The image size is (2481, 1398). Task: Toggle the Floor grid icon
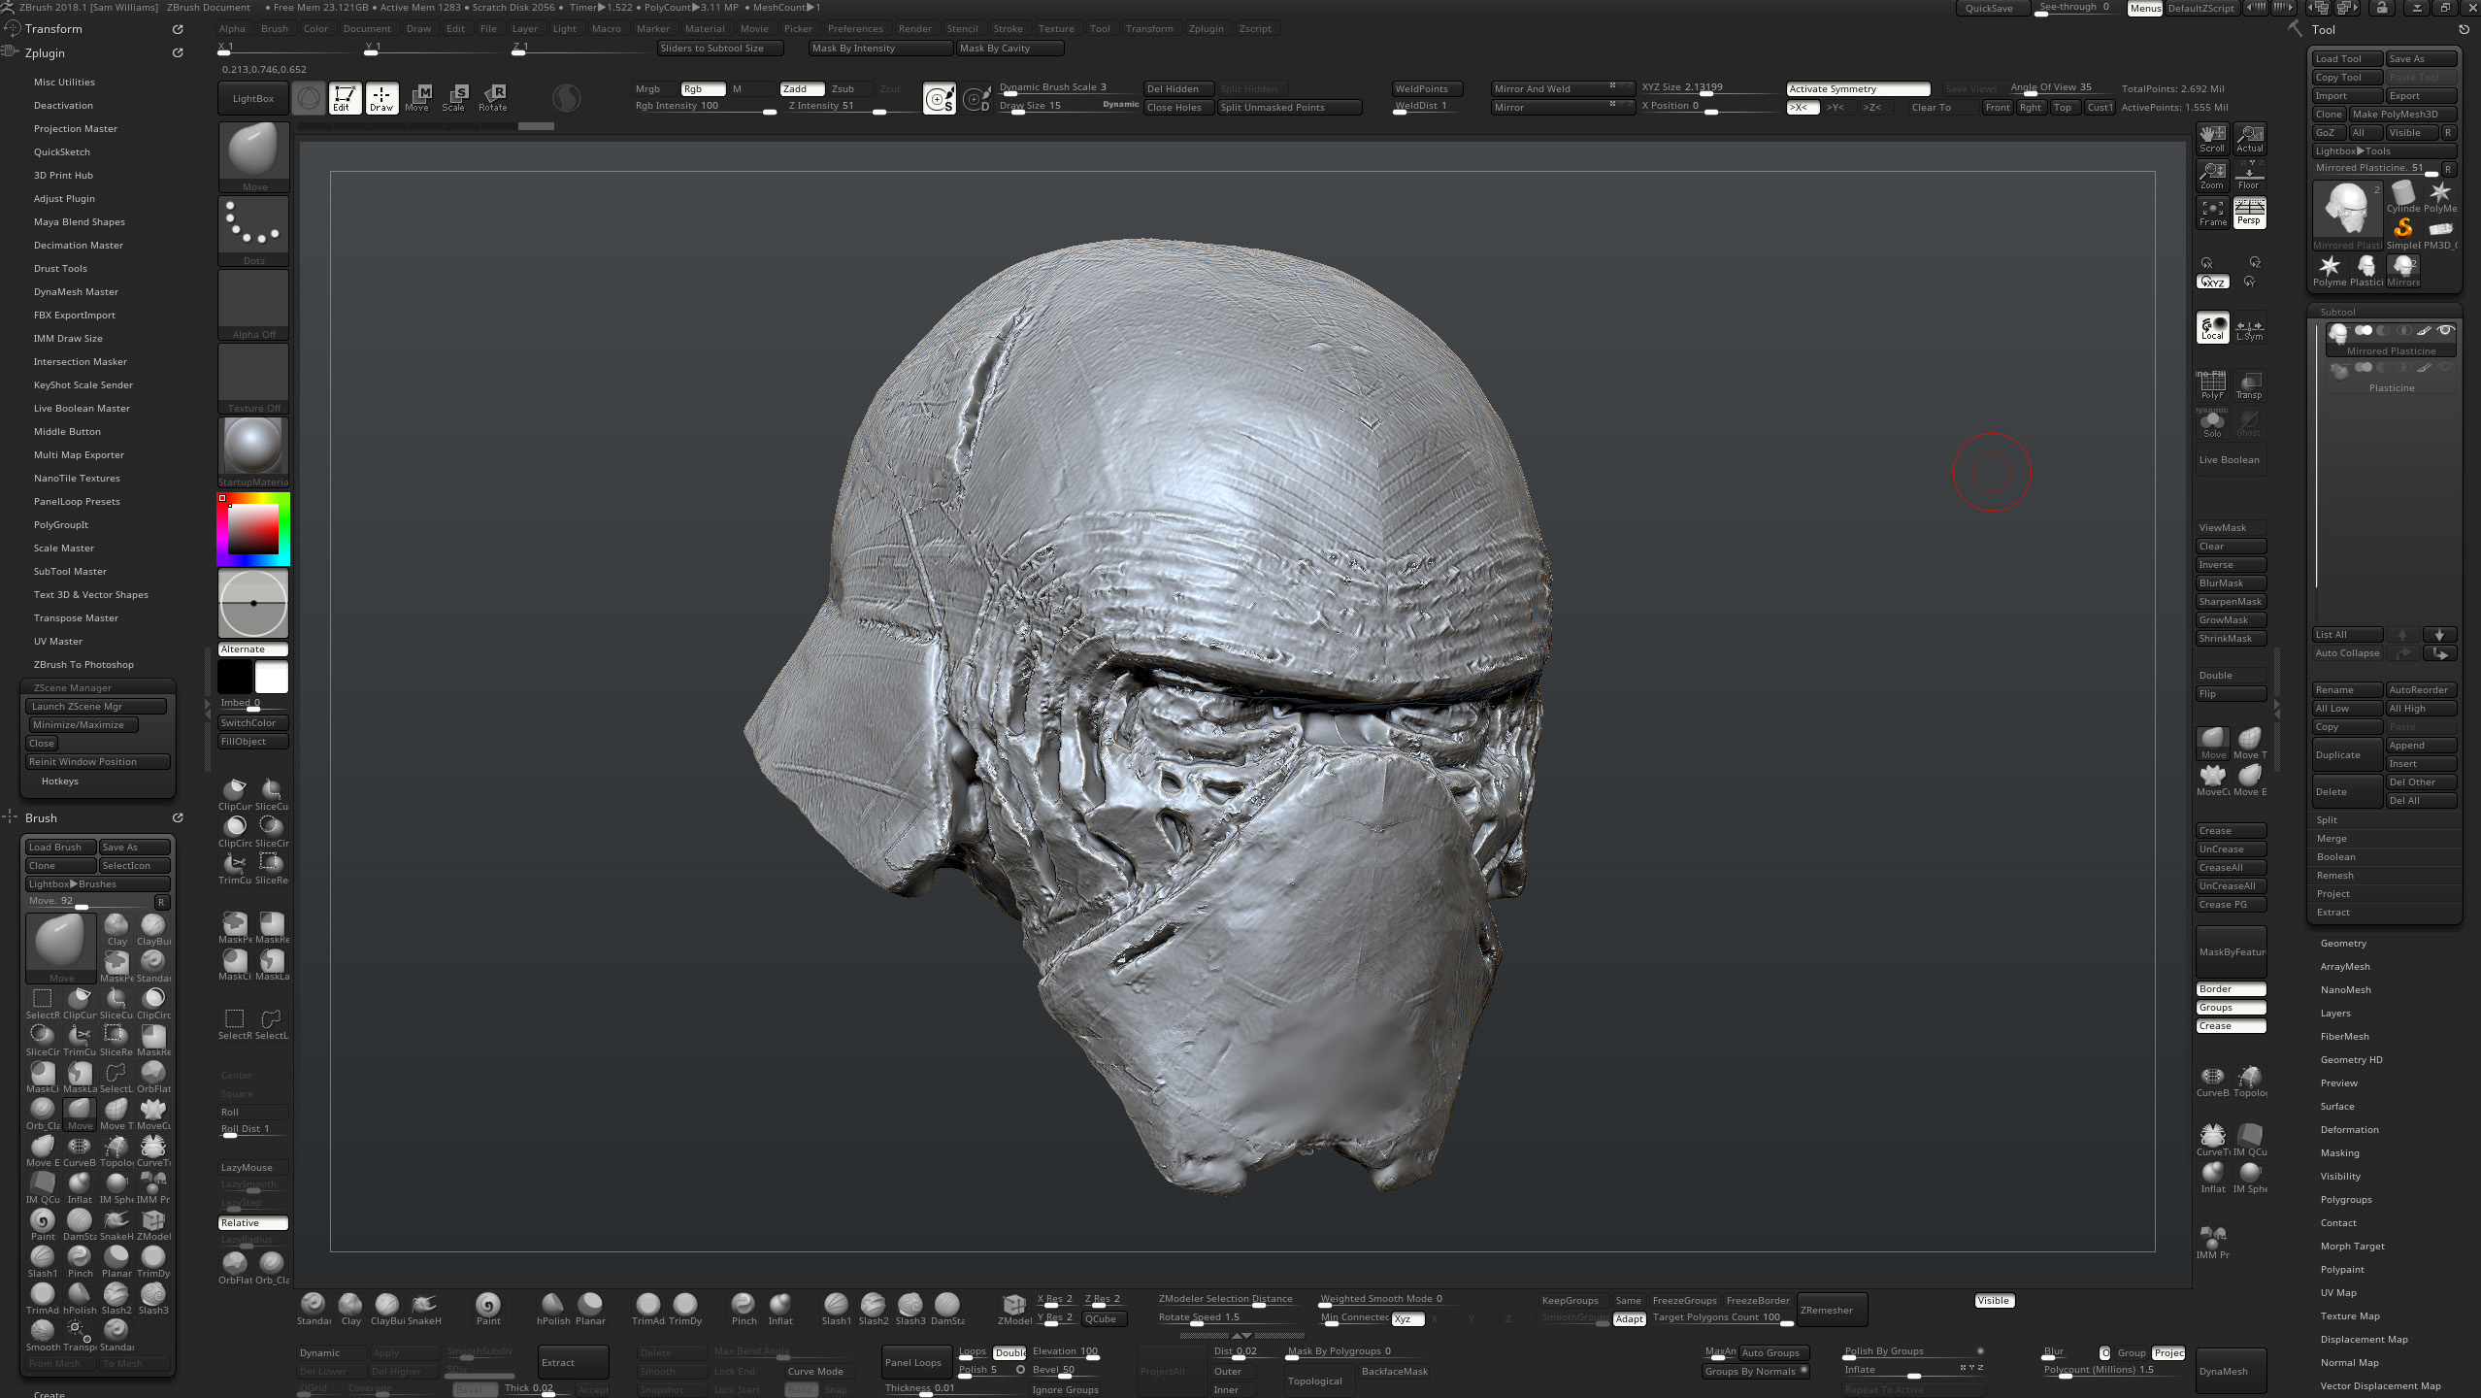point(2249,176)
